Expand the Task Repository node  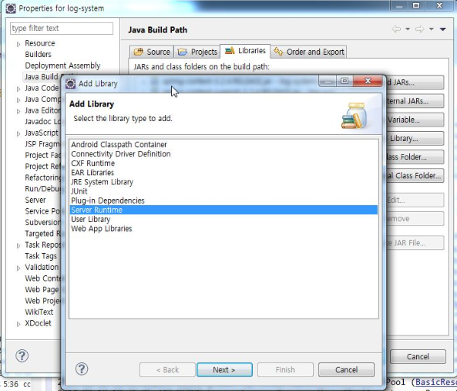[18, 245]
